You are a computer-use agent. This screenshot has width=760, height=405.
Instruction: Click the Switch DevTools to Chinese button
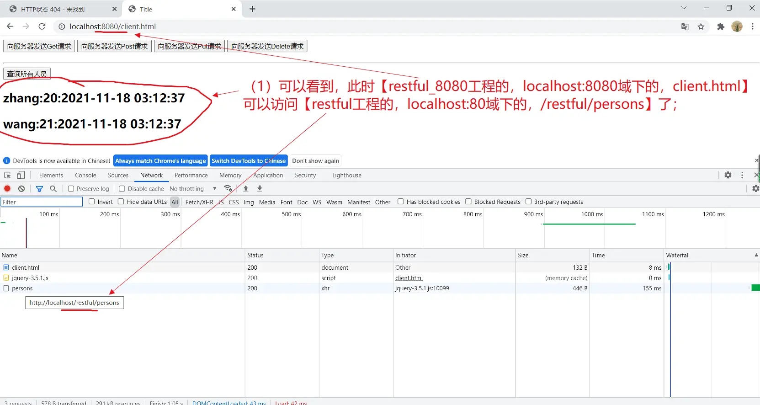point(248,161)
